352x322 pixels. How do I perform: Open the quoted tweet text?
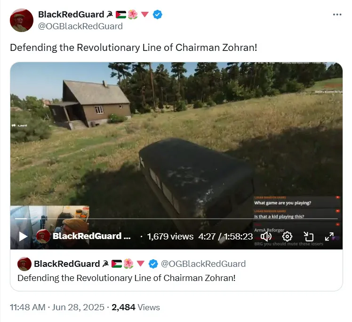[127, 278]
